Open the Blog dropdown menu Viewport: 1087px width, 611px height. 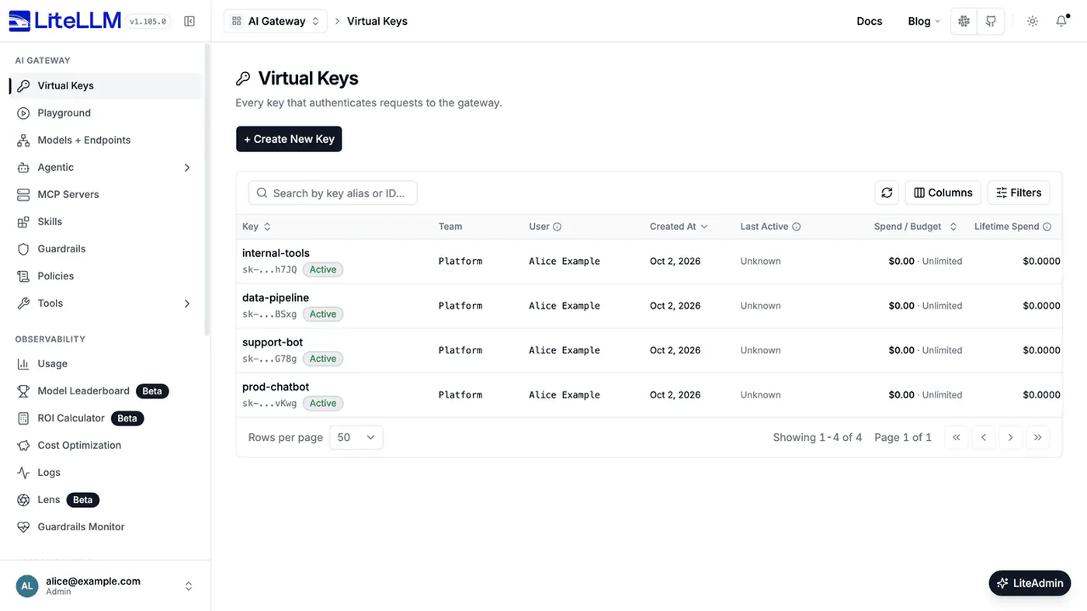(x=924, y=21)
